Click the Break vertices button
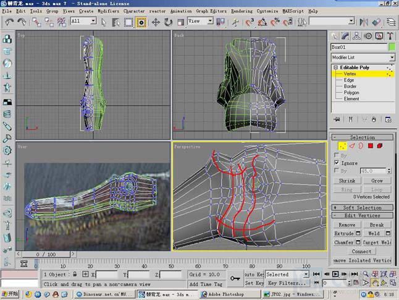The width and height of the screenshot is (399, 300). pyautogui.click(x=377, y=225)
